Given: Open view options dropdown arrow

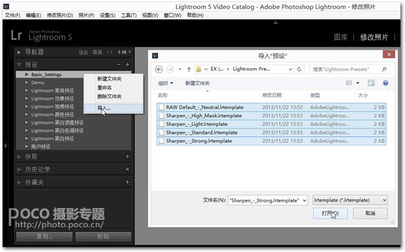Looking at the screenshot, I should [x=358, y=83].
